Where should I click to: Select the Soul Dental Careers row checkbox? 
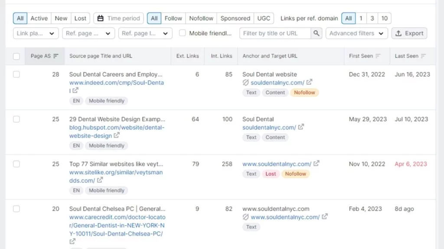16,74
